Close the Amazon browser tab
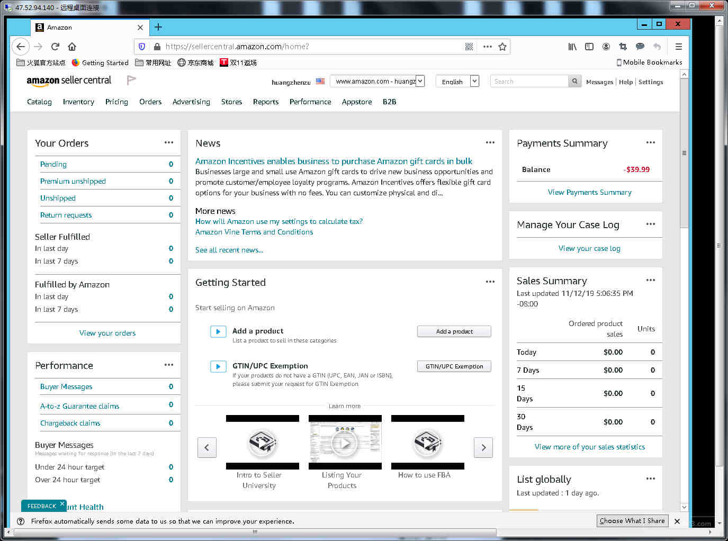 coord(140,28)
